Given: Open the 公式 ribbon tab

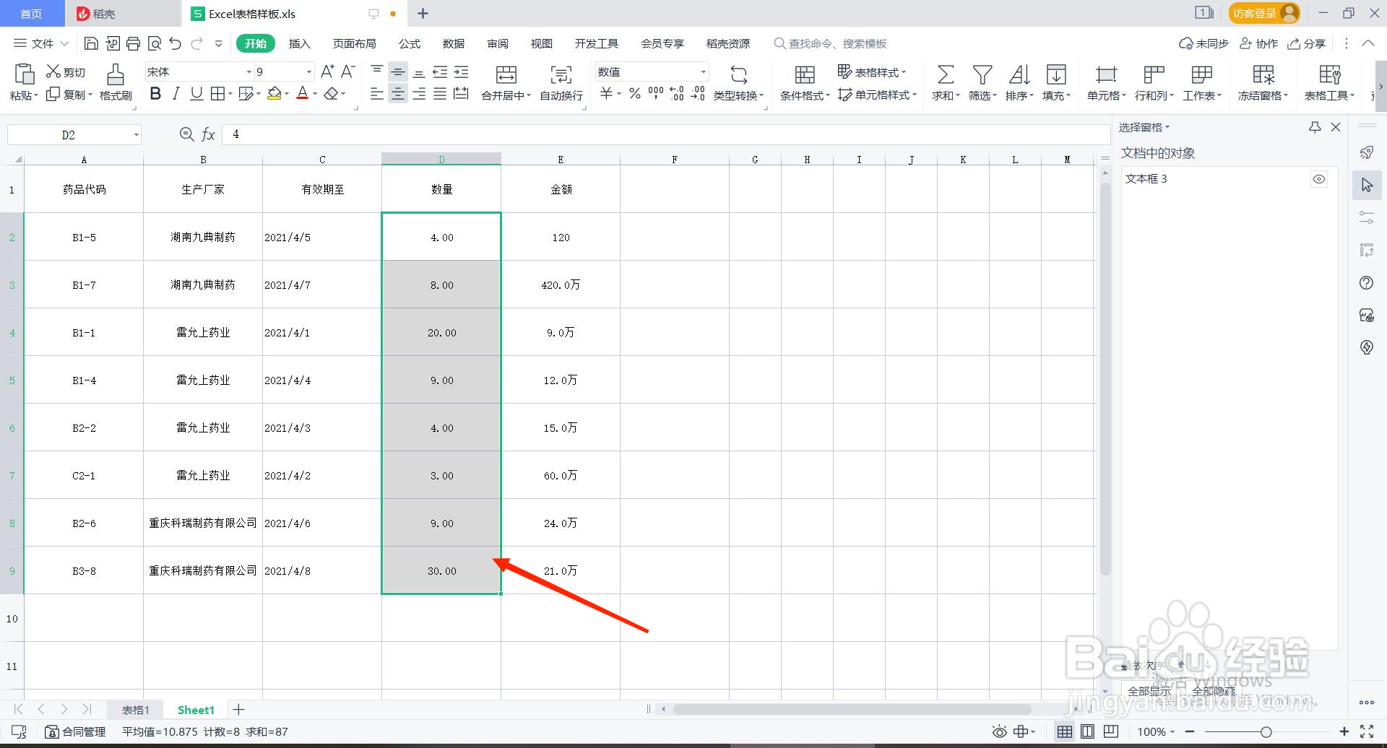Looking at the screenshot, I should [410, 43].
